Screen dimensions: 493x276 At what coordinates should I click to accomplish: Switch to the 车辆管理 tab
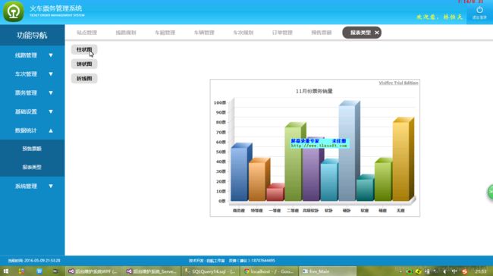tap(204, 33)
